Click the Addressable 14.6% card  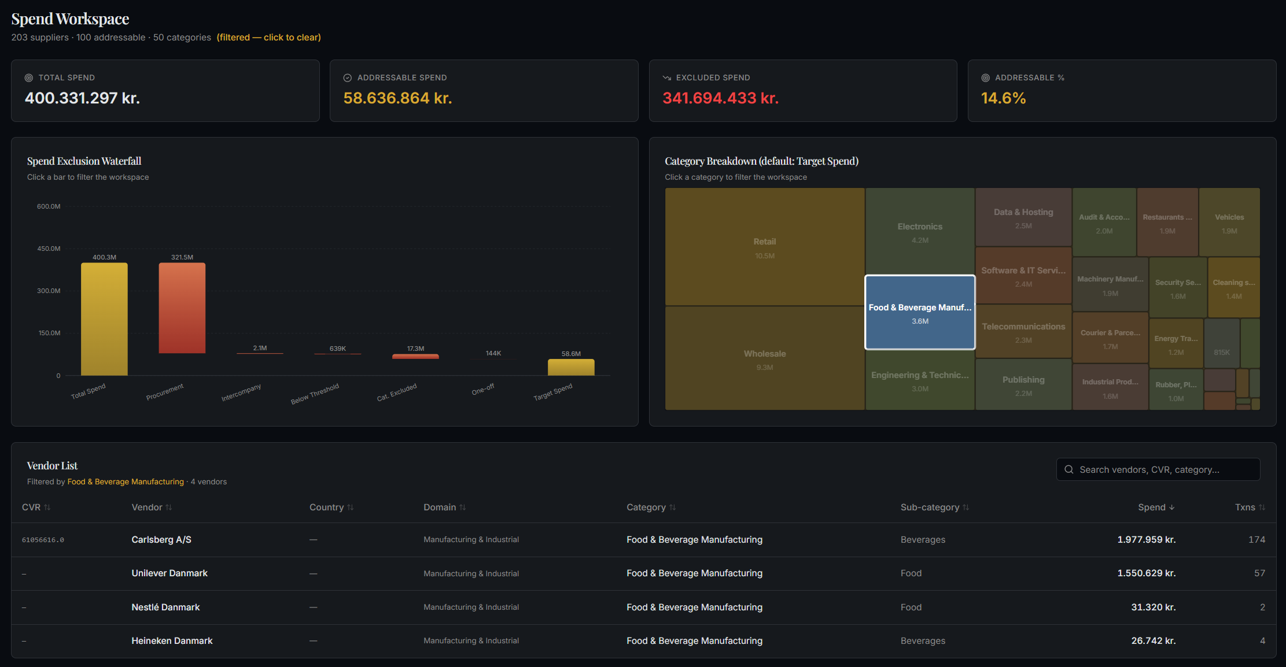click(1122, 91)
